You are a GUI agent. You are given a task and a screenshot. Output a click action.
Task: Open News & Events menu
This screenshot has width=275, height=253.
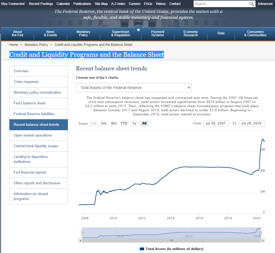(51, 34)
